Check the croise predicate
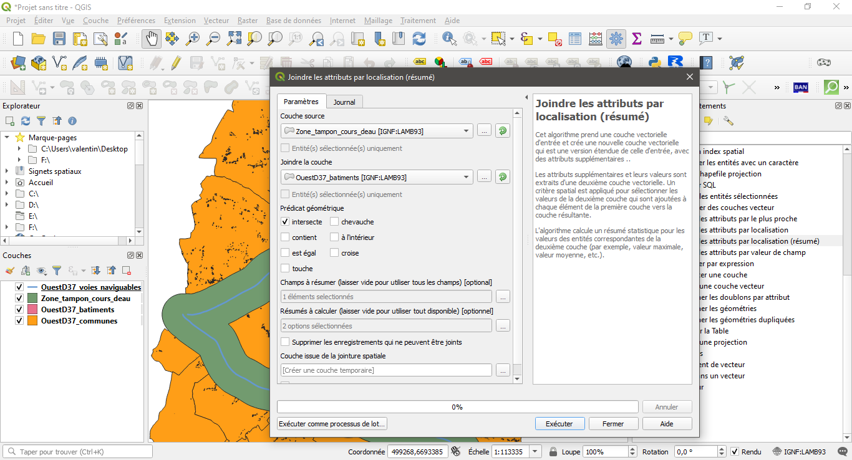 pyautogui.click(x=335, y=252)
